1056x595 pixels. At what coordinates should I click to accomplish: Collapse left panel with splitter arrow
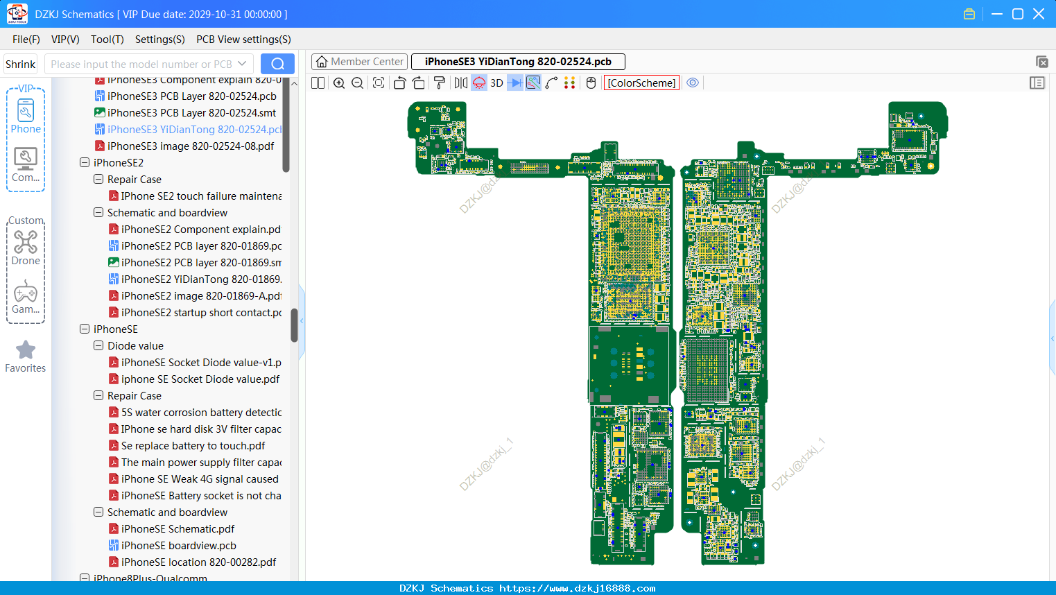coord(302,321)
